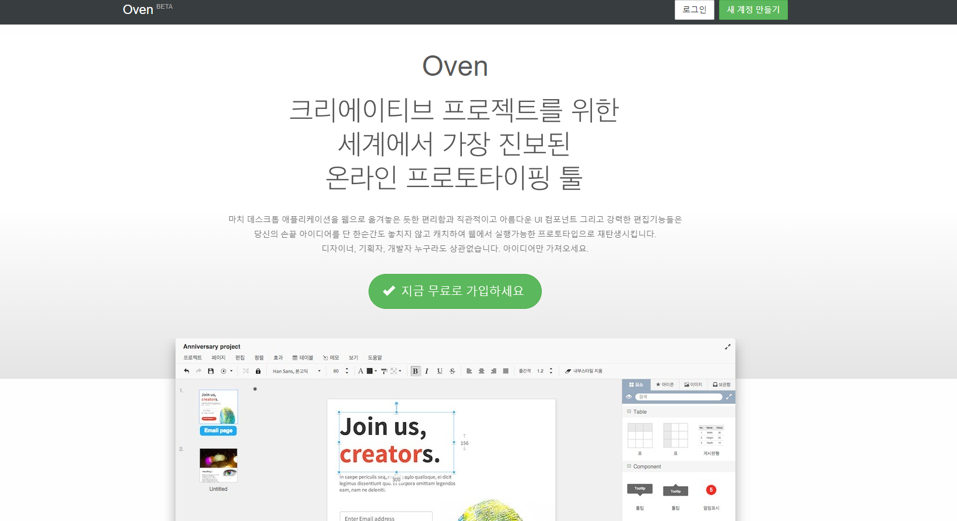The image size is (957, 521).
Task: Switch to the 아이콘 star tab
Action: tap(665, 385)
